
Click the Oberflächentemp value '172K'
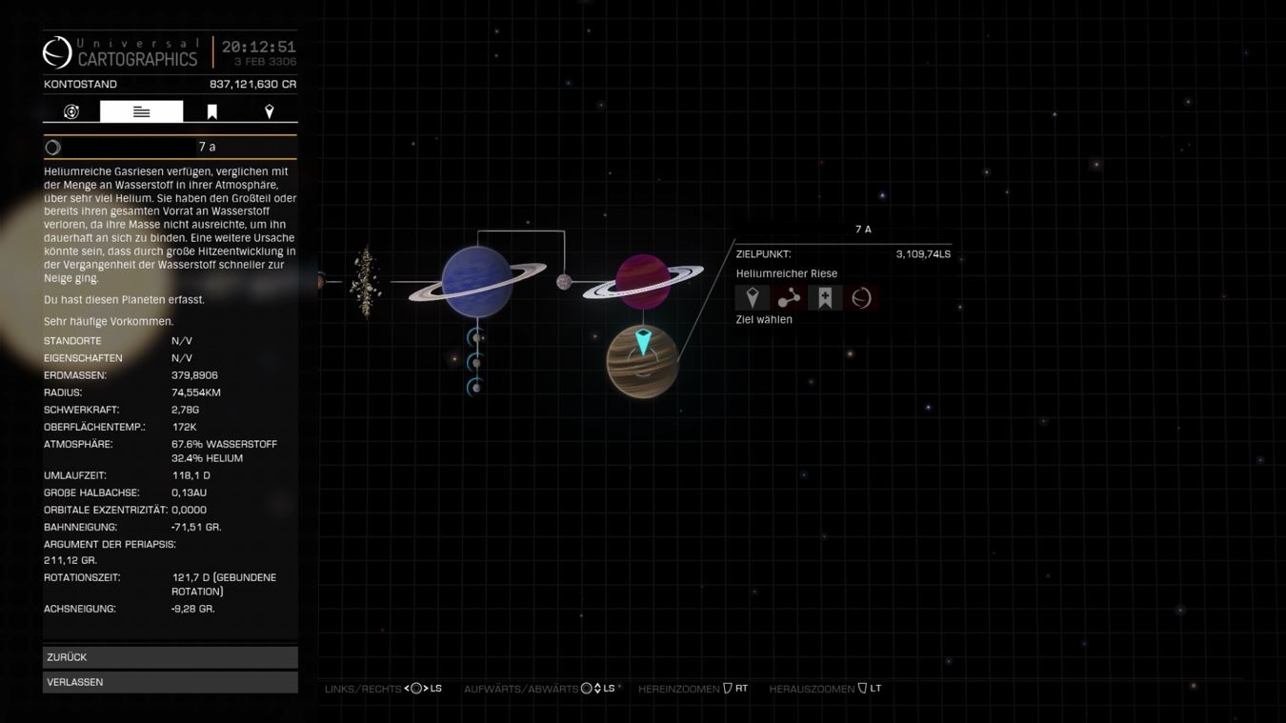[184, 427]
